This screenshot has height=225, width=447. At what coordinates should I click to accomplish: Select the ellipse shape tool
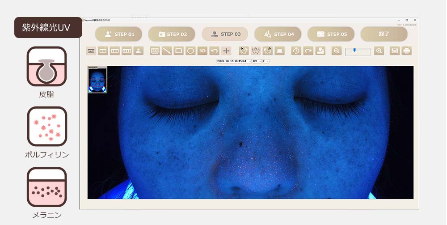click(190, 51)
